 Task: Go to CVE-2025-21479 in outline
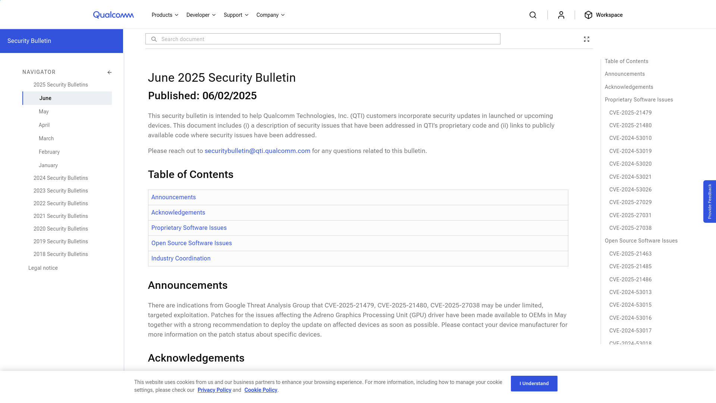[x=631, y=113]
